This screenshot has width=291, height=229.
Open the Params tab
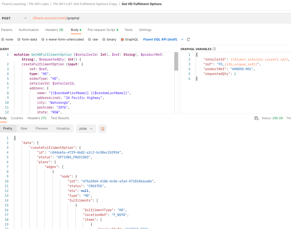[x=7, y=30]
